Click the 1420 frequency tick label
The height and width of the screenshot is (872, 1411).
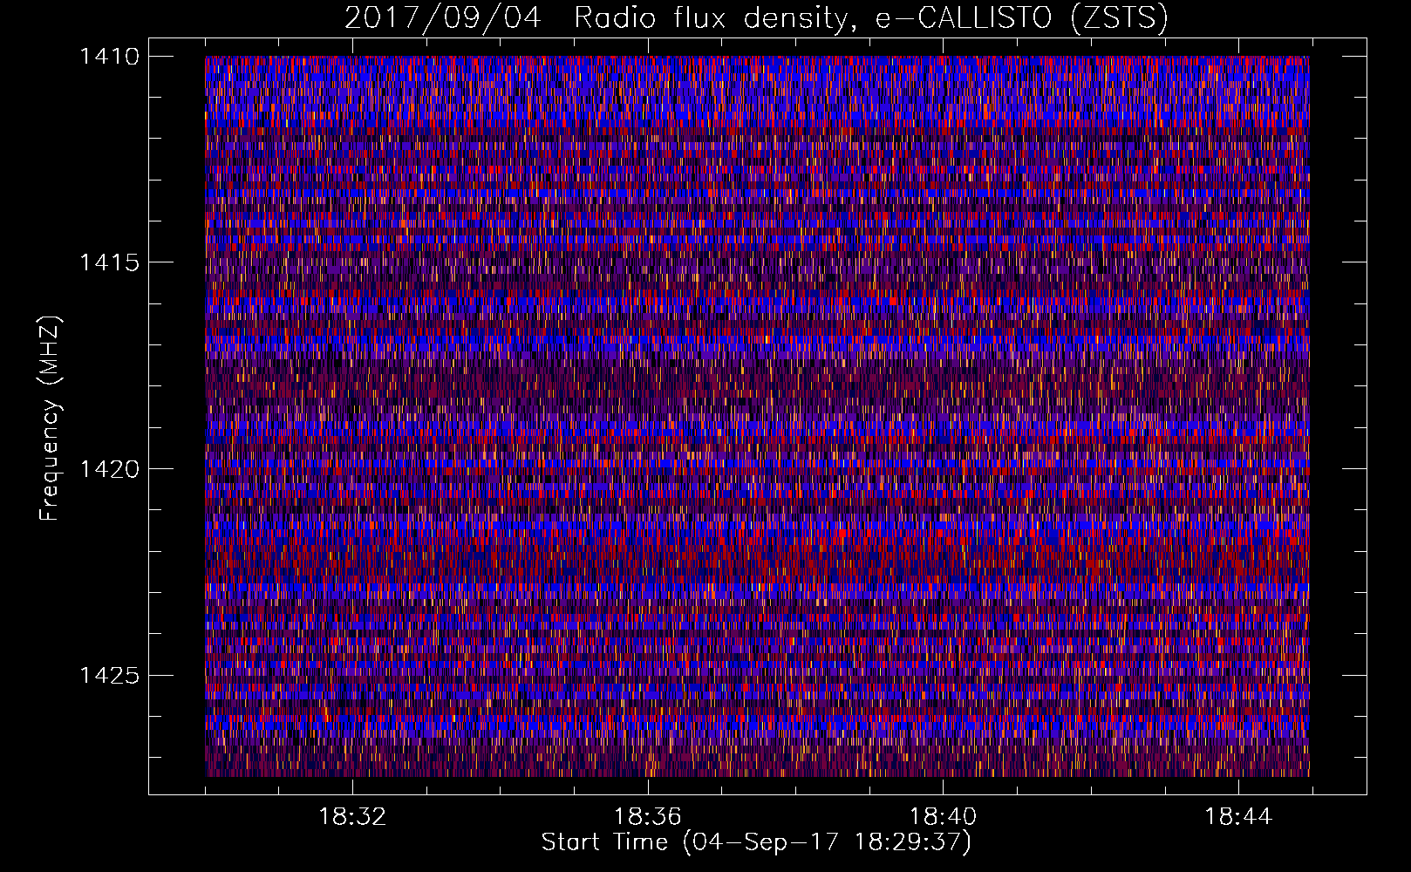pyautogui.click(x=109, y=469)
